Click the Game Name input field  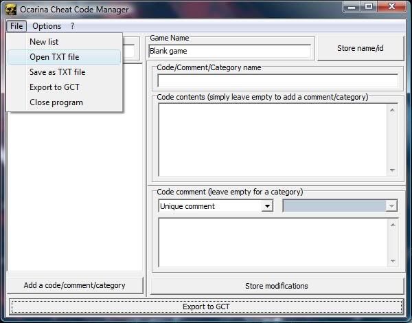(x=229, y=51)
